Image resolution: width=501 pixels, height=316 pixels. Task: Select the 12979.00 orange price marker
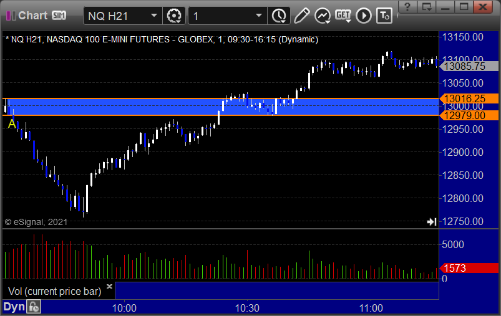coord(469,115)
